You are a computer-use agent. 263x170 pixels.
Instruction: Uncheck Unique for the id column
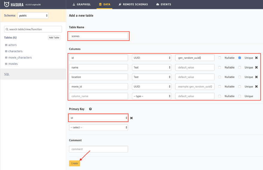[239, 58]
